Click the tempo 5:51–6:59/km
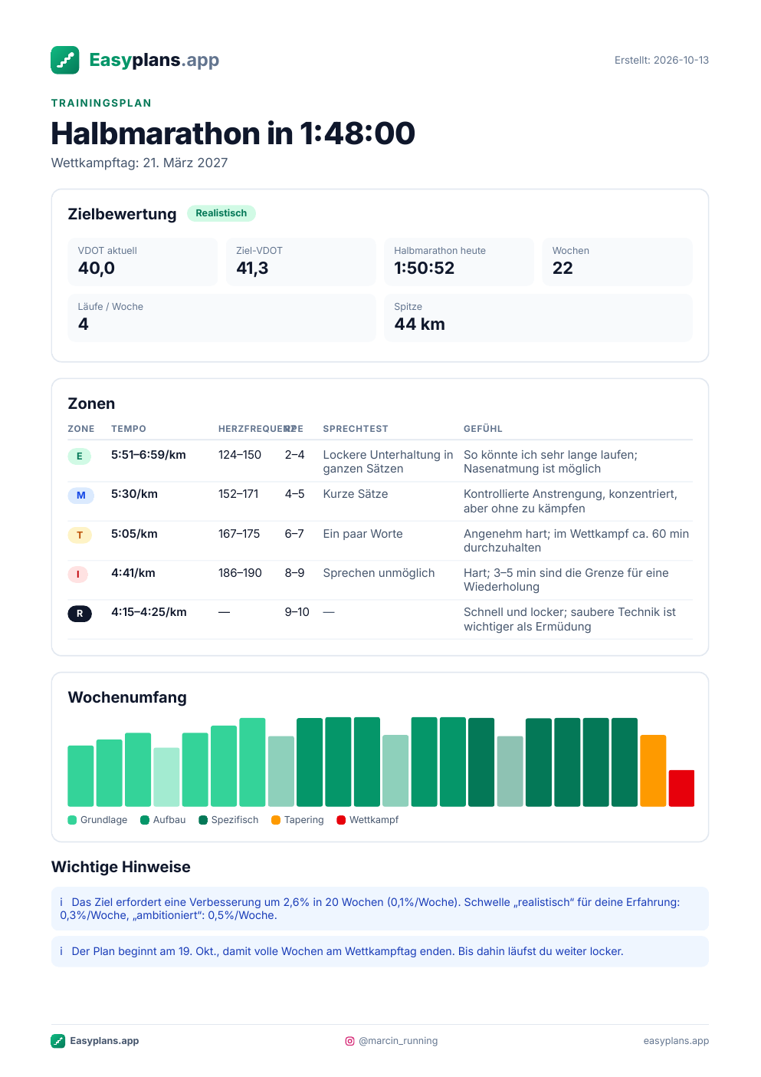The height and width of the screenshot is (1077, 761). [x=149, y=455]
